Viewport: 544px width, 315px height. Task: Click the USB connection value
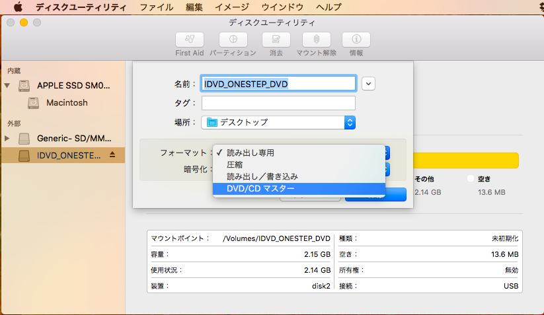[511, 286]
